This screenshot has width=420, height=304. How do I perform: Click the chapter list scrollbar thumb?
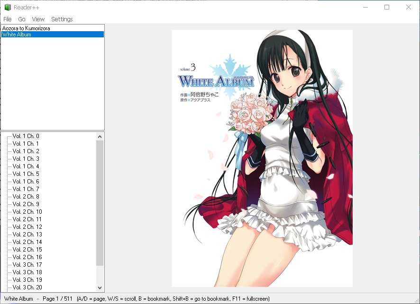pyautogui.click(x=100, y=203)
